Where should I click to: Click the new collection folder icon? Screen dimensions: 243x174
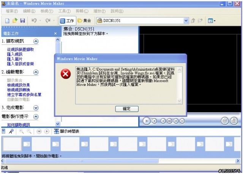[x=200, y=21]
